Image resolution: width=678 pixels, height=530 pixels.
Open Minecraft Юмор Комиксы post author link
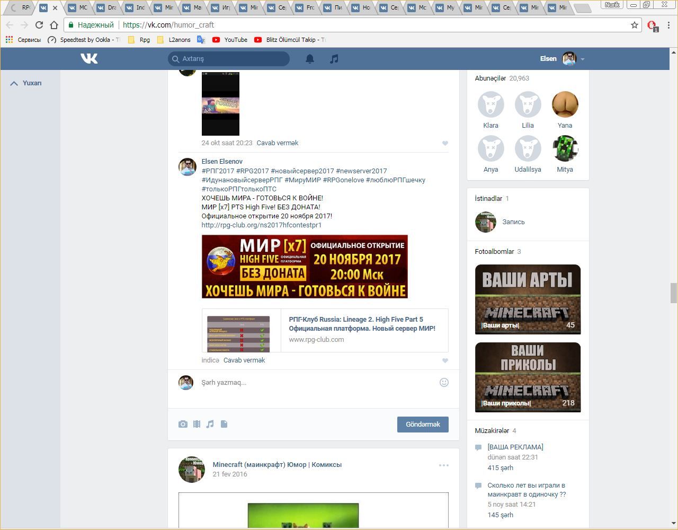coord(277,465)
